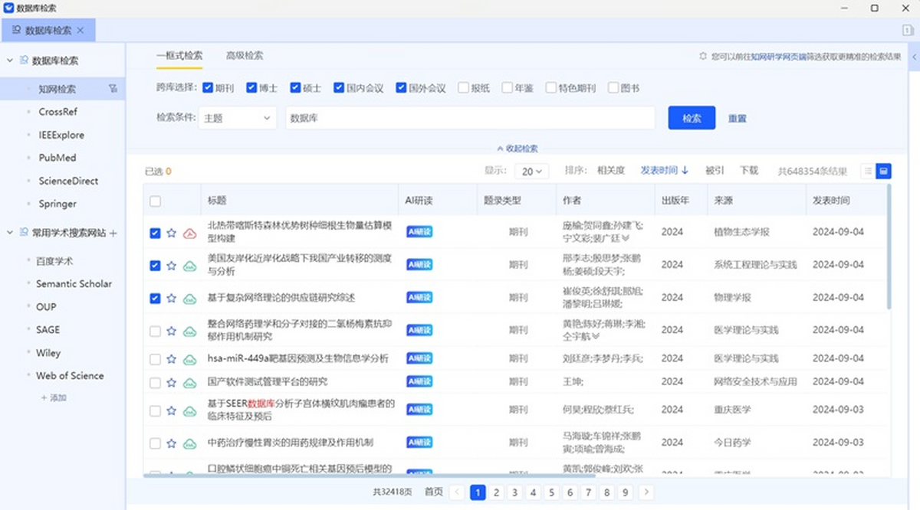The image size is (920, 510).
Task: Star the first result 北热带喀斯特森林 article
Action: pos(172,233)
